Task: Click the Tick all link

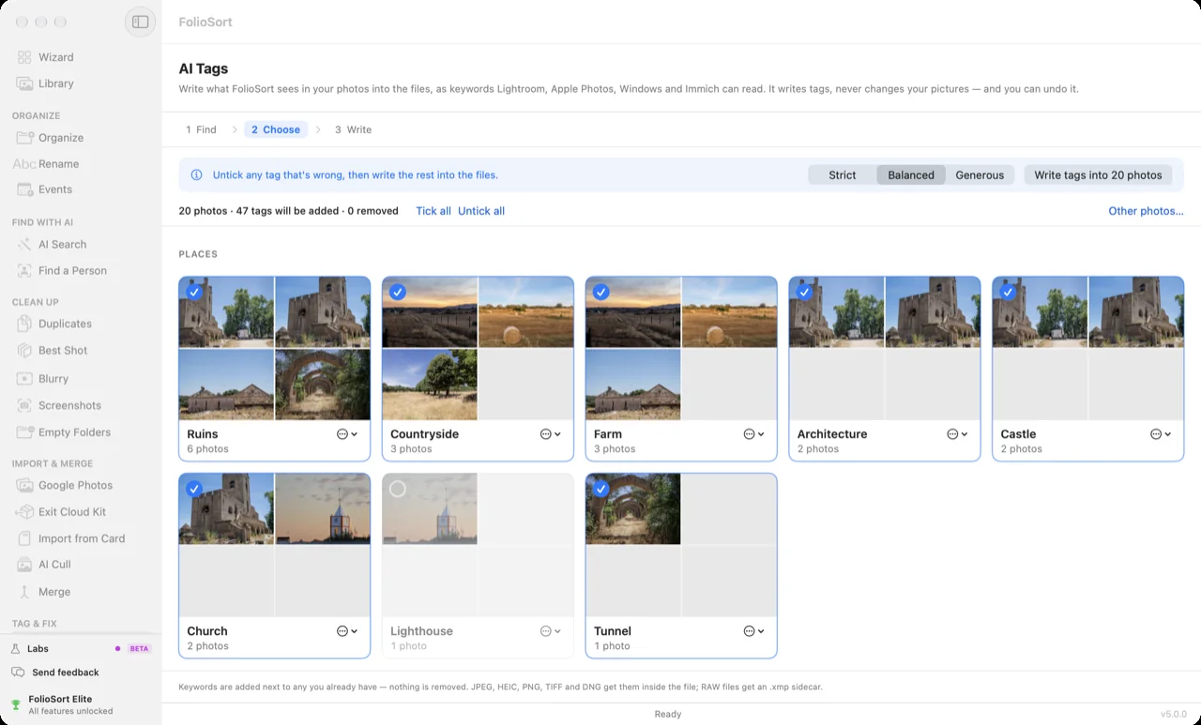Action: coord(433,211)
